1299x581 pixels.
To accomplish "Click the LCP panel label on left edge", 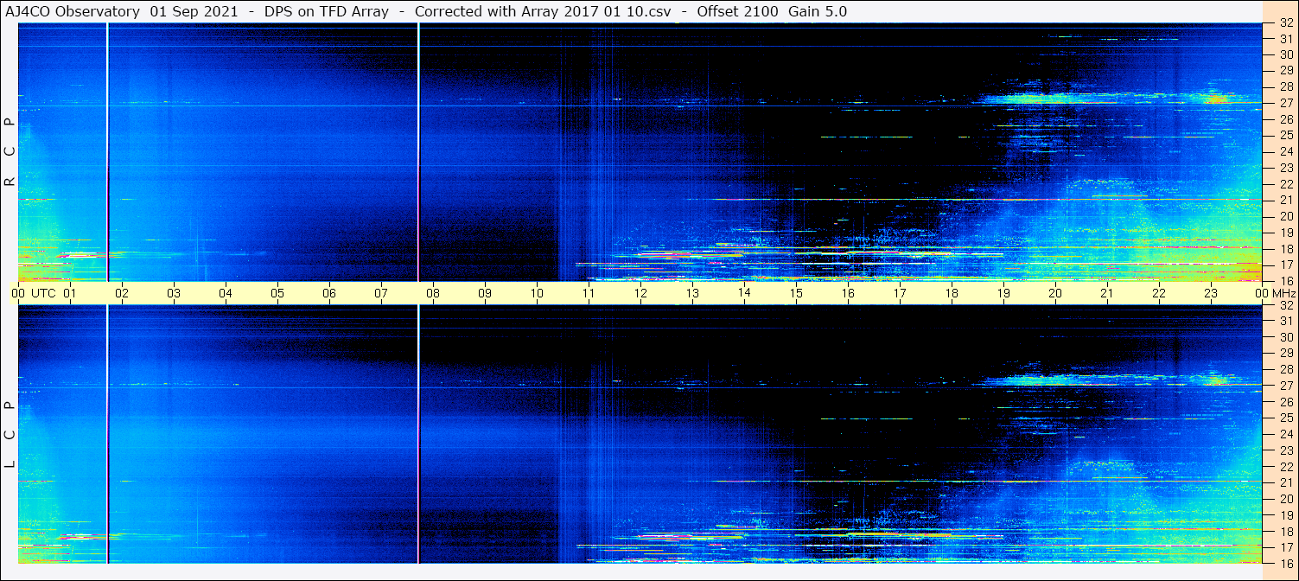I will tap(10, 434).
